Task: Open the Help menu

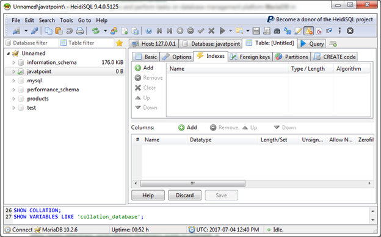Action: pos(101,20)
